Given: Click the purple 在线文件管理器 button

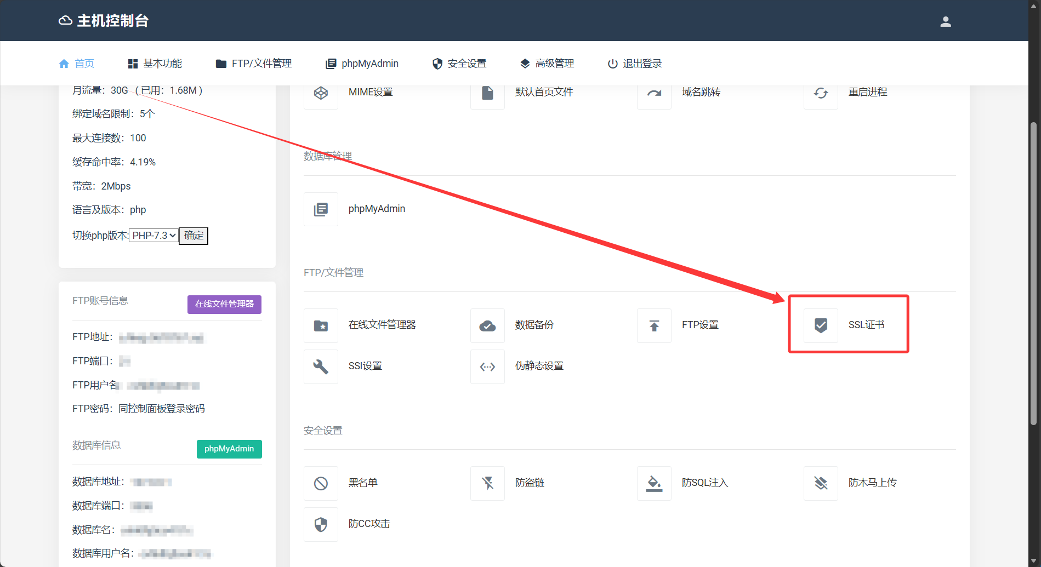Looking at the screenshot, I should click(x=224, y=304).
